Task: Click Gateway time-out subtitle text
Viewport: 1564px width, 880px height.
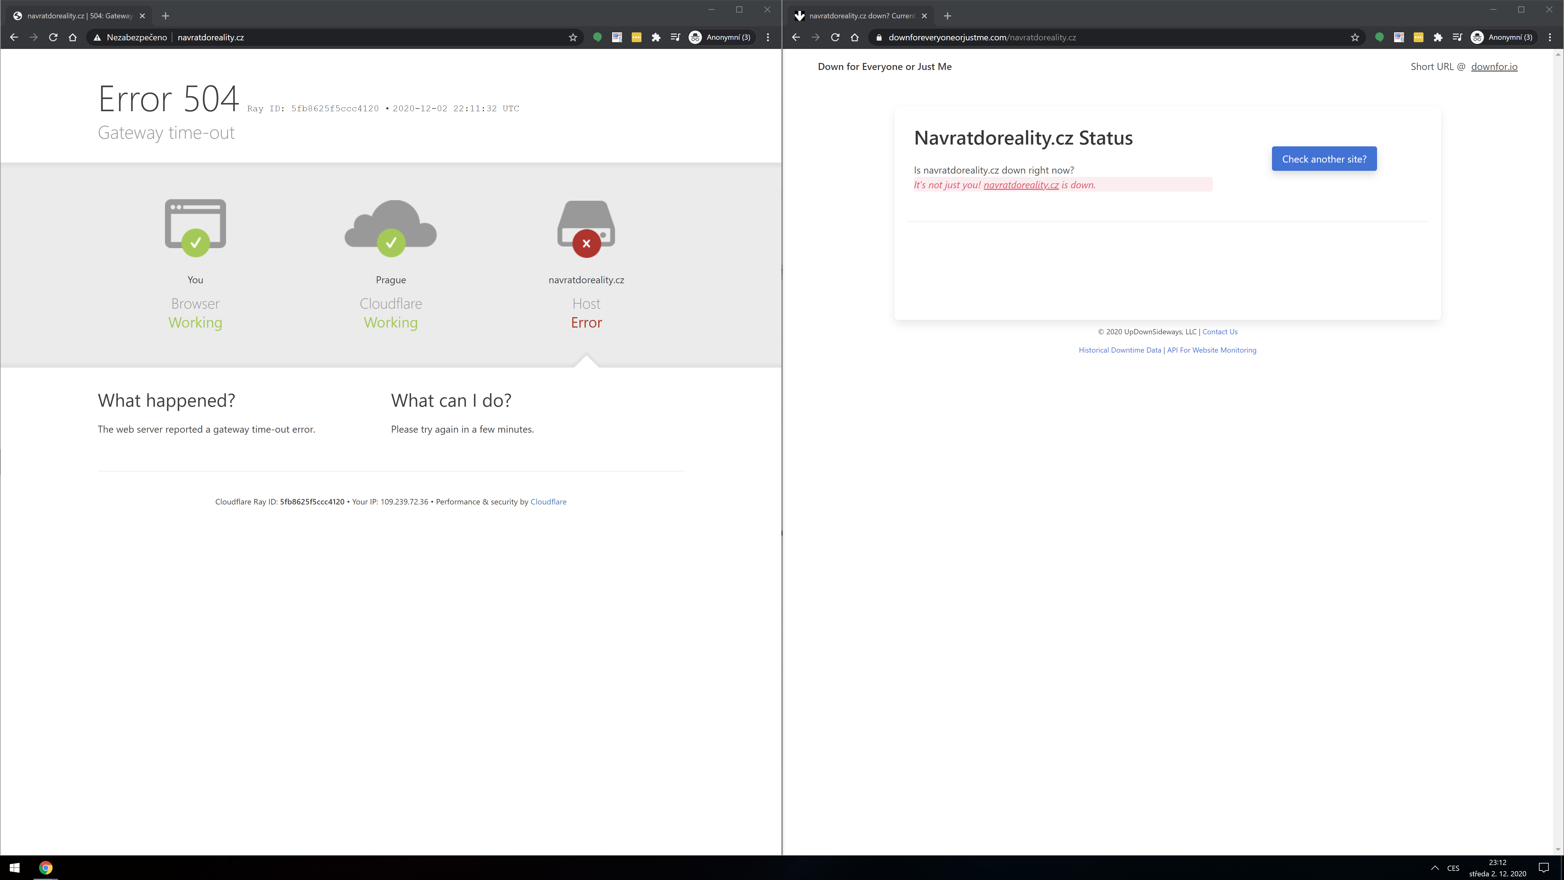Action: point(166,133)
